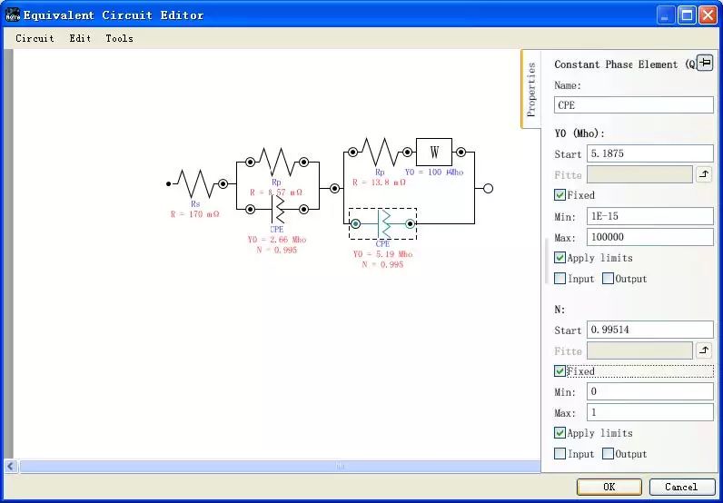The height and width of the screenshot is (503, 723).
Task: Select the vertical Properties tab
Action: pyautogui.click(x=530, y=89)
